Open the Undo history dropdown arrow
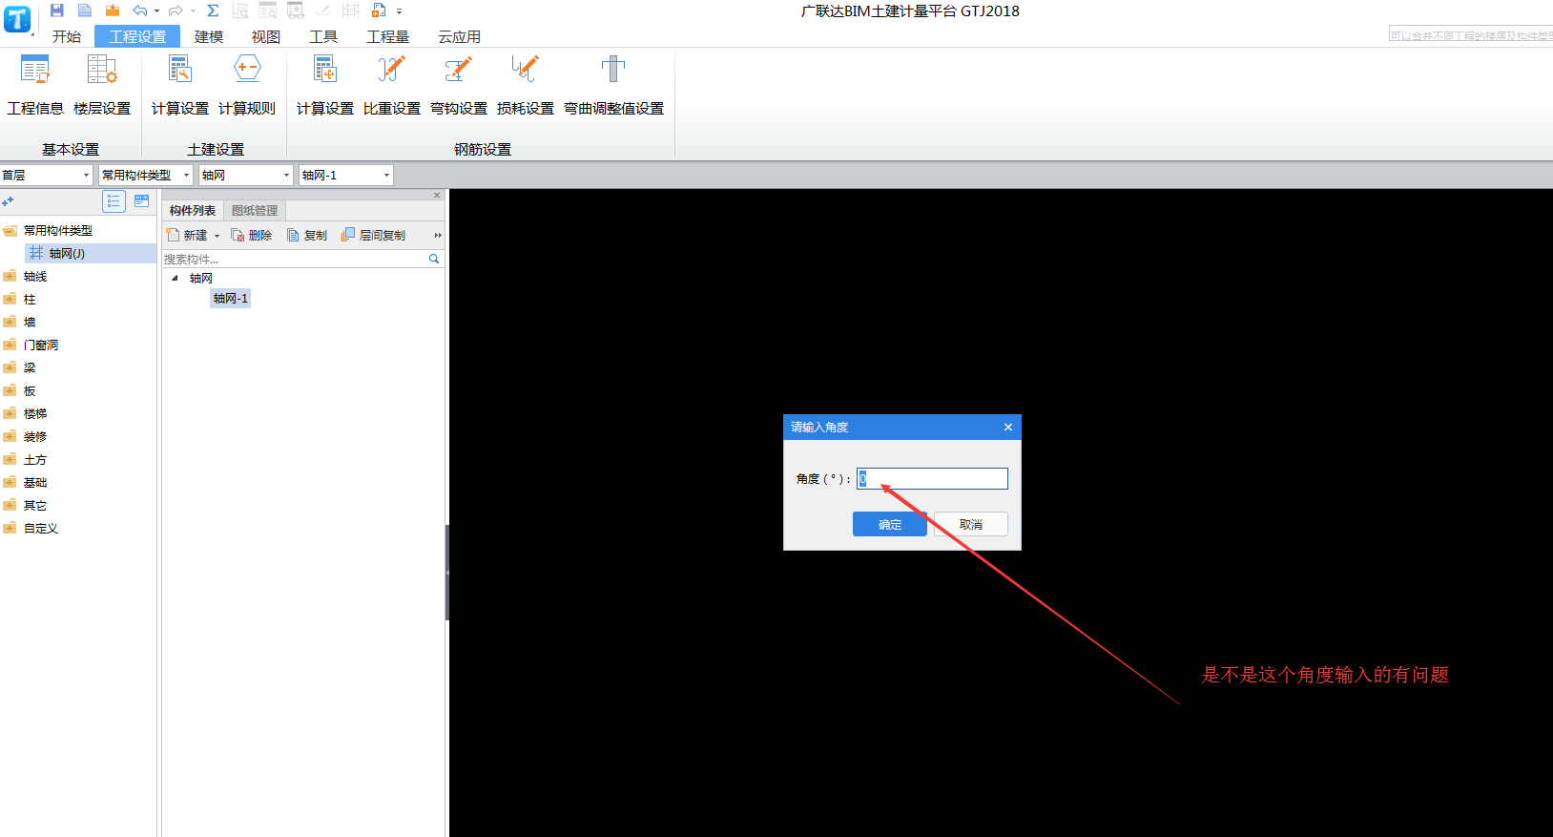 click(x=157, y=11)
